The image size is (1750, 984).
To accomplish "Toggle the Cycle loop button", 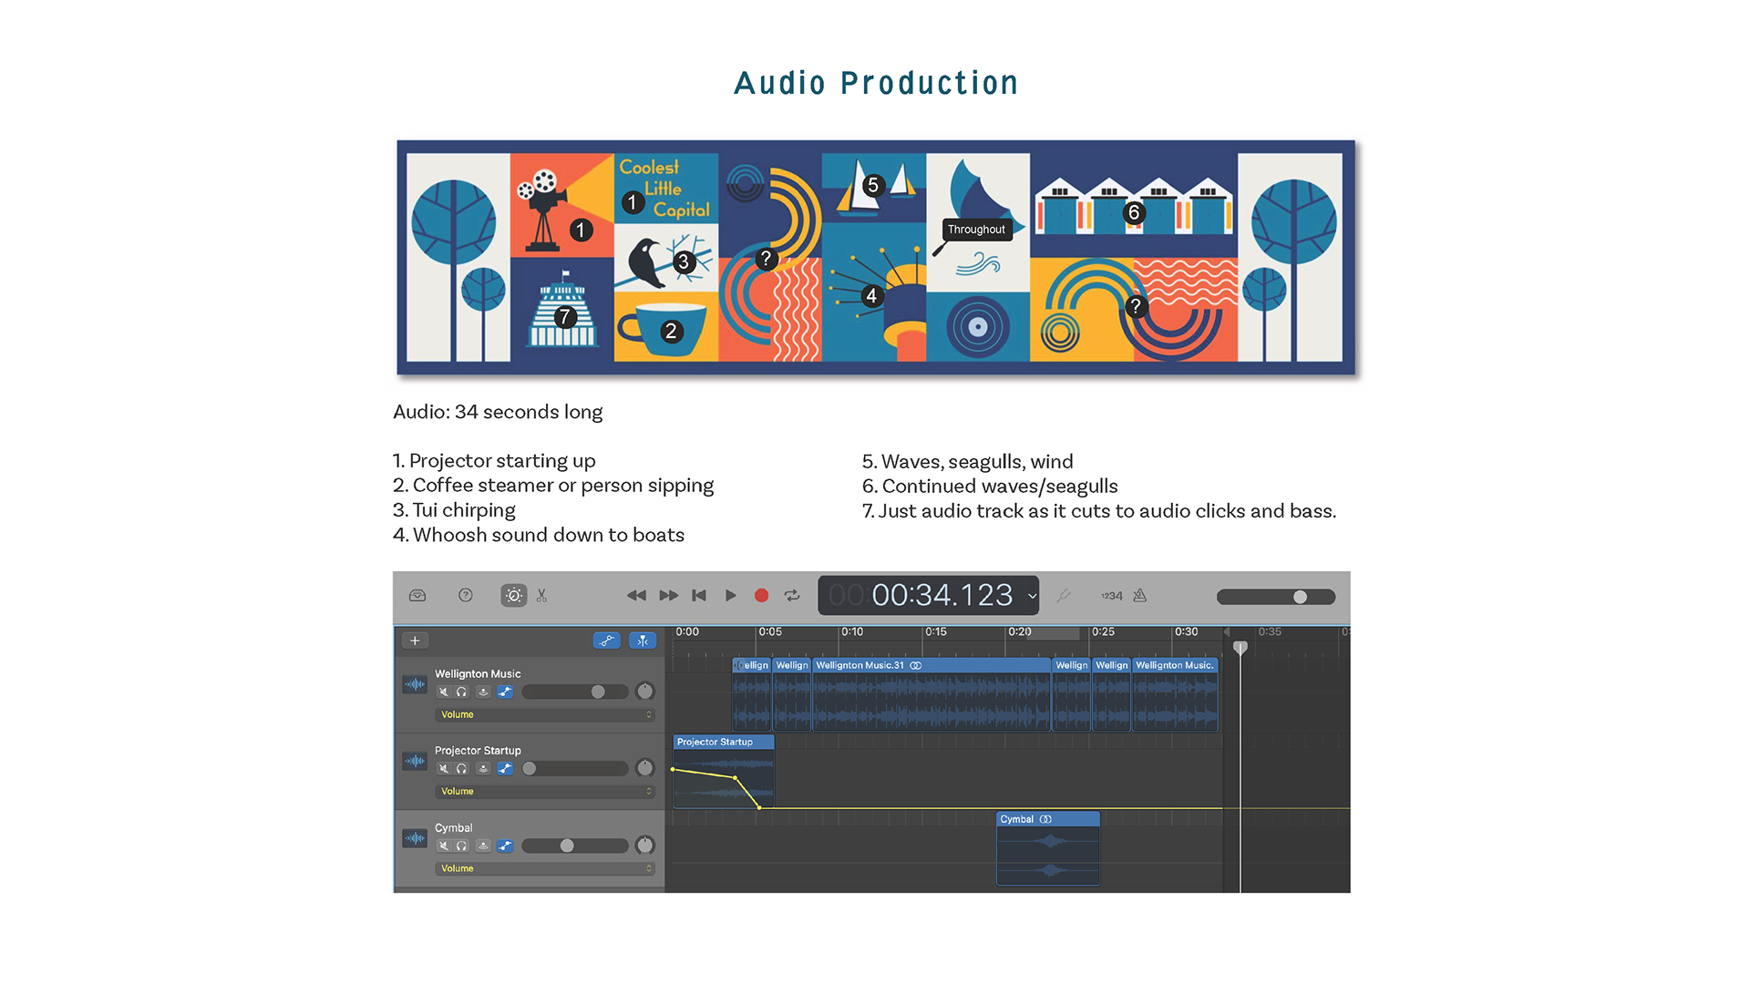I will pyautogui.click(x=792, y=596).
